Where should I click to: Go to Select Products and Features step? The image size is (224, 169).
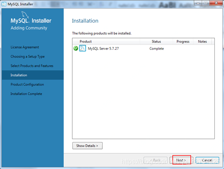32,66
